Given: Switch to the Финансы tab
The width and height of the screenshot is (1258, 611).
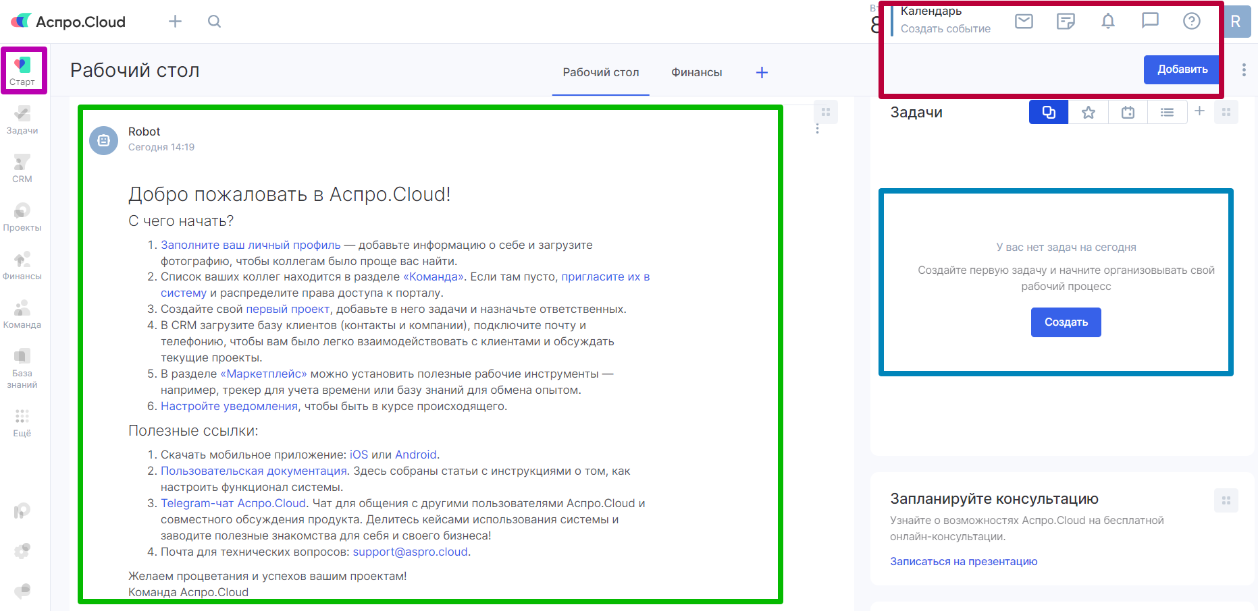Looking at the screenshot, I should click(x=696, y=72).
